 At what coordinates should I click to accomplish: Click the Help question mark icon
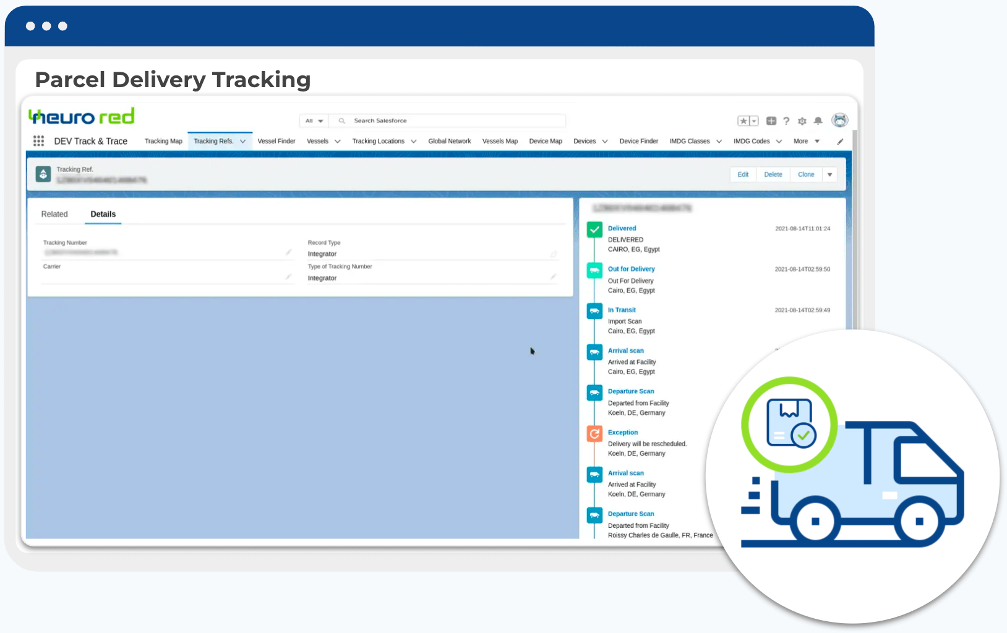[786, 121]
